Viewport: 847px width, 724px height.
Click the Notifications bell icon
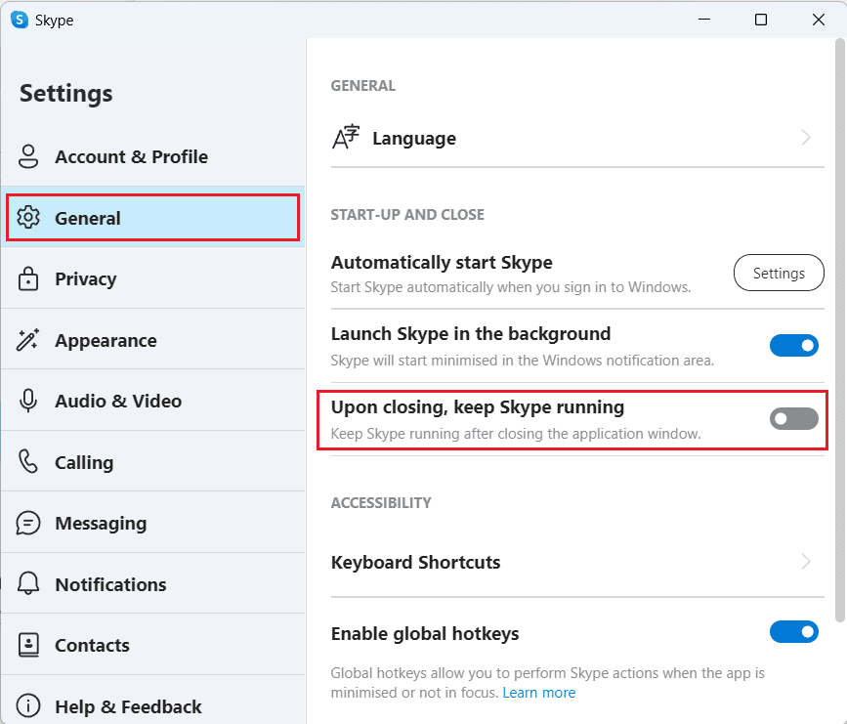click(x=28, y=584)
